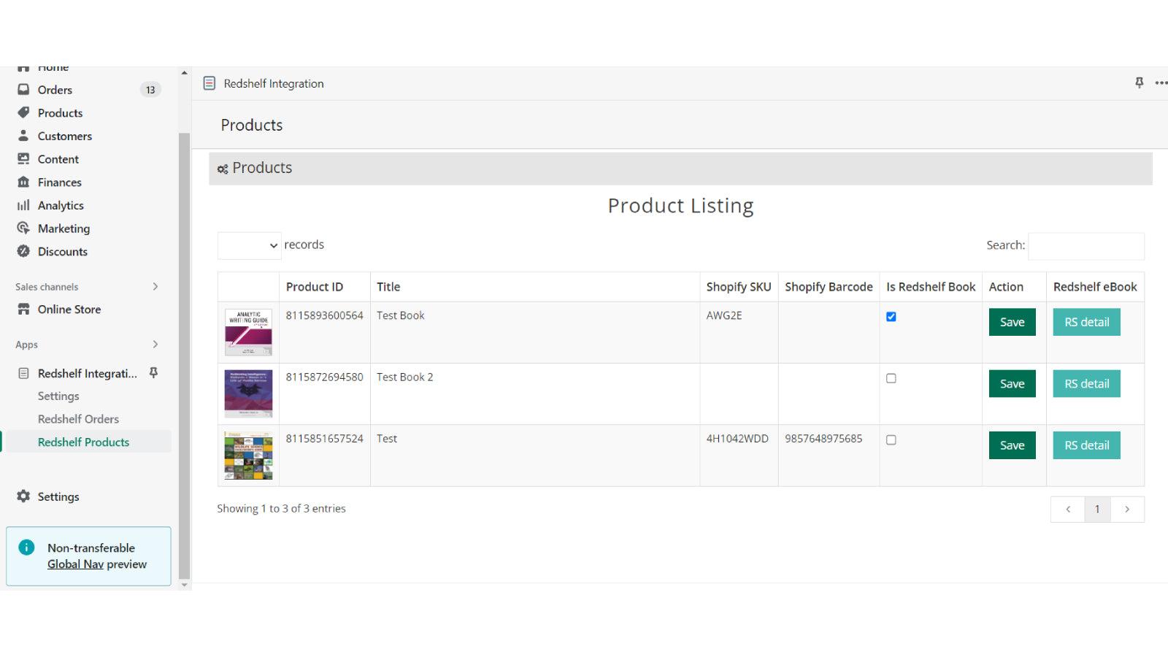Expand the Sales channels section chevron
The width and height of the screenshot is (1168, 657).
155,287
